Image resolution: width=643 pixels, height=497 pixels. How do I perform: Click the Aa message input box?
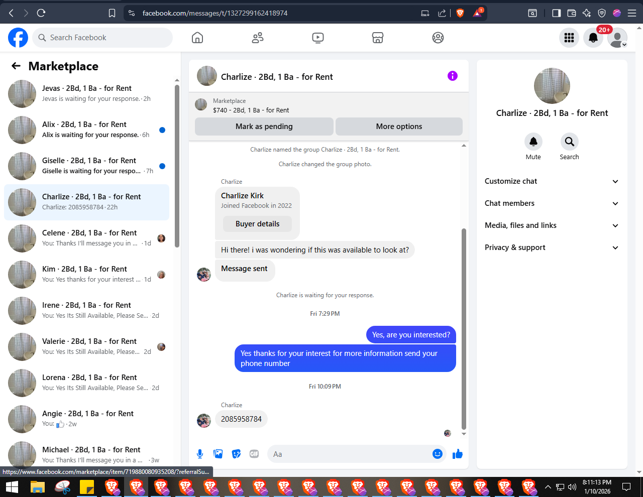[349, 454]
